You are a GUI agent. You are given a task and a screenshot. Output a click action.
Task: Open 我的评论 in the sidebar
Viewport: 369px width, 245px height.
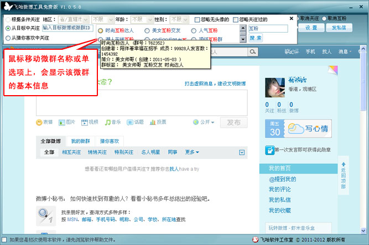[280, 190]
